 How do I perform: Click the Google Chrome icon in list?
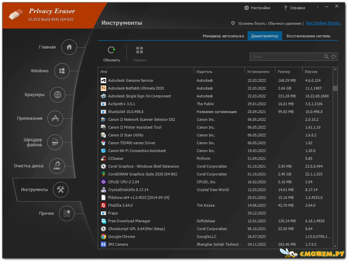[x=103, y=237]
